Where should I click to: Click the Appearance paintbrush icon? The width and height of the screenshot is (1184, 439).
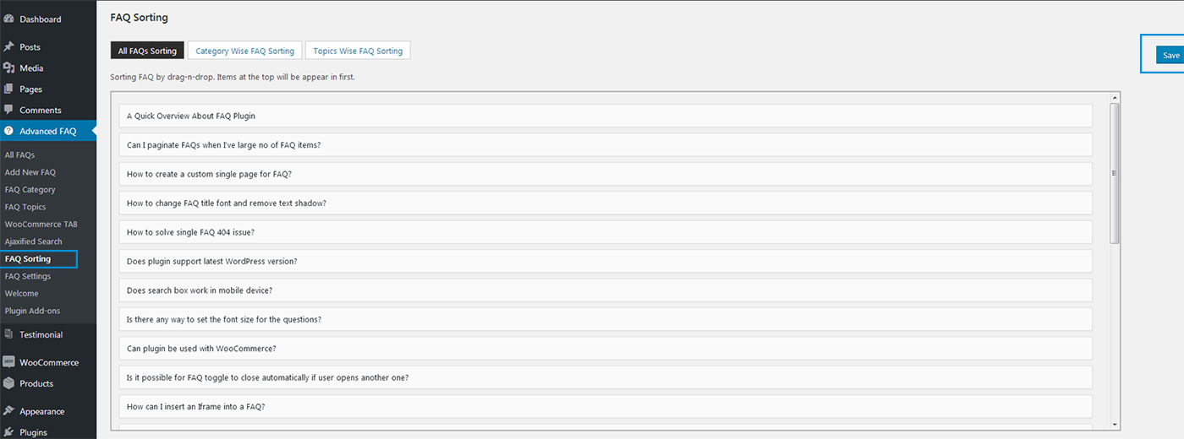(8, 411)
